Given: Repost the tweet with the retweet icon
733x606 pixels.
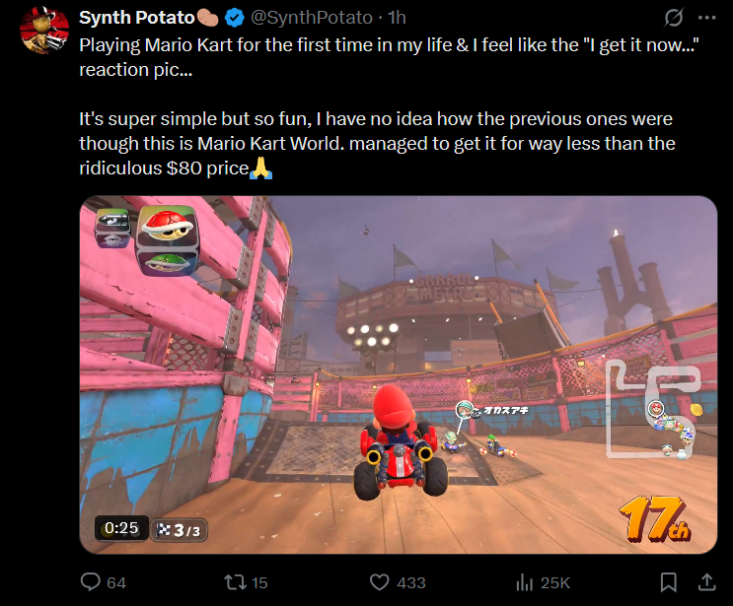Looking at the screenshot, I should pos(235,582).
